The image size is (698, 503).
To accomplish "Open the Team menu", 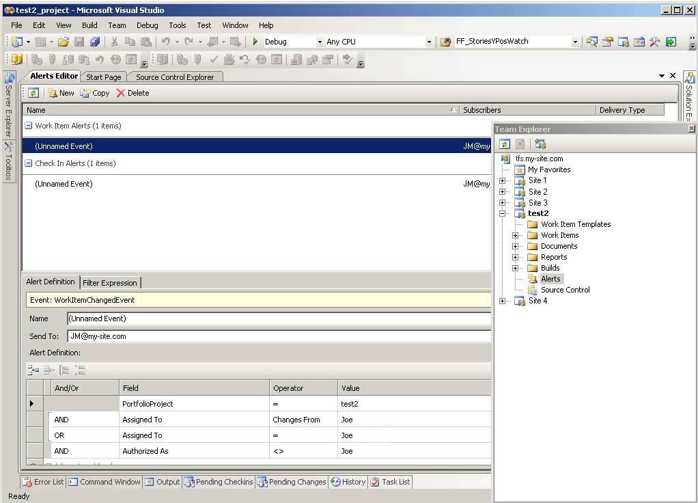I will click(x=117, y=25).
